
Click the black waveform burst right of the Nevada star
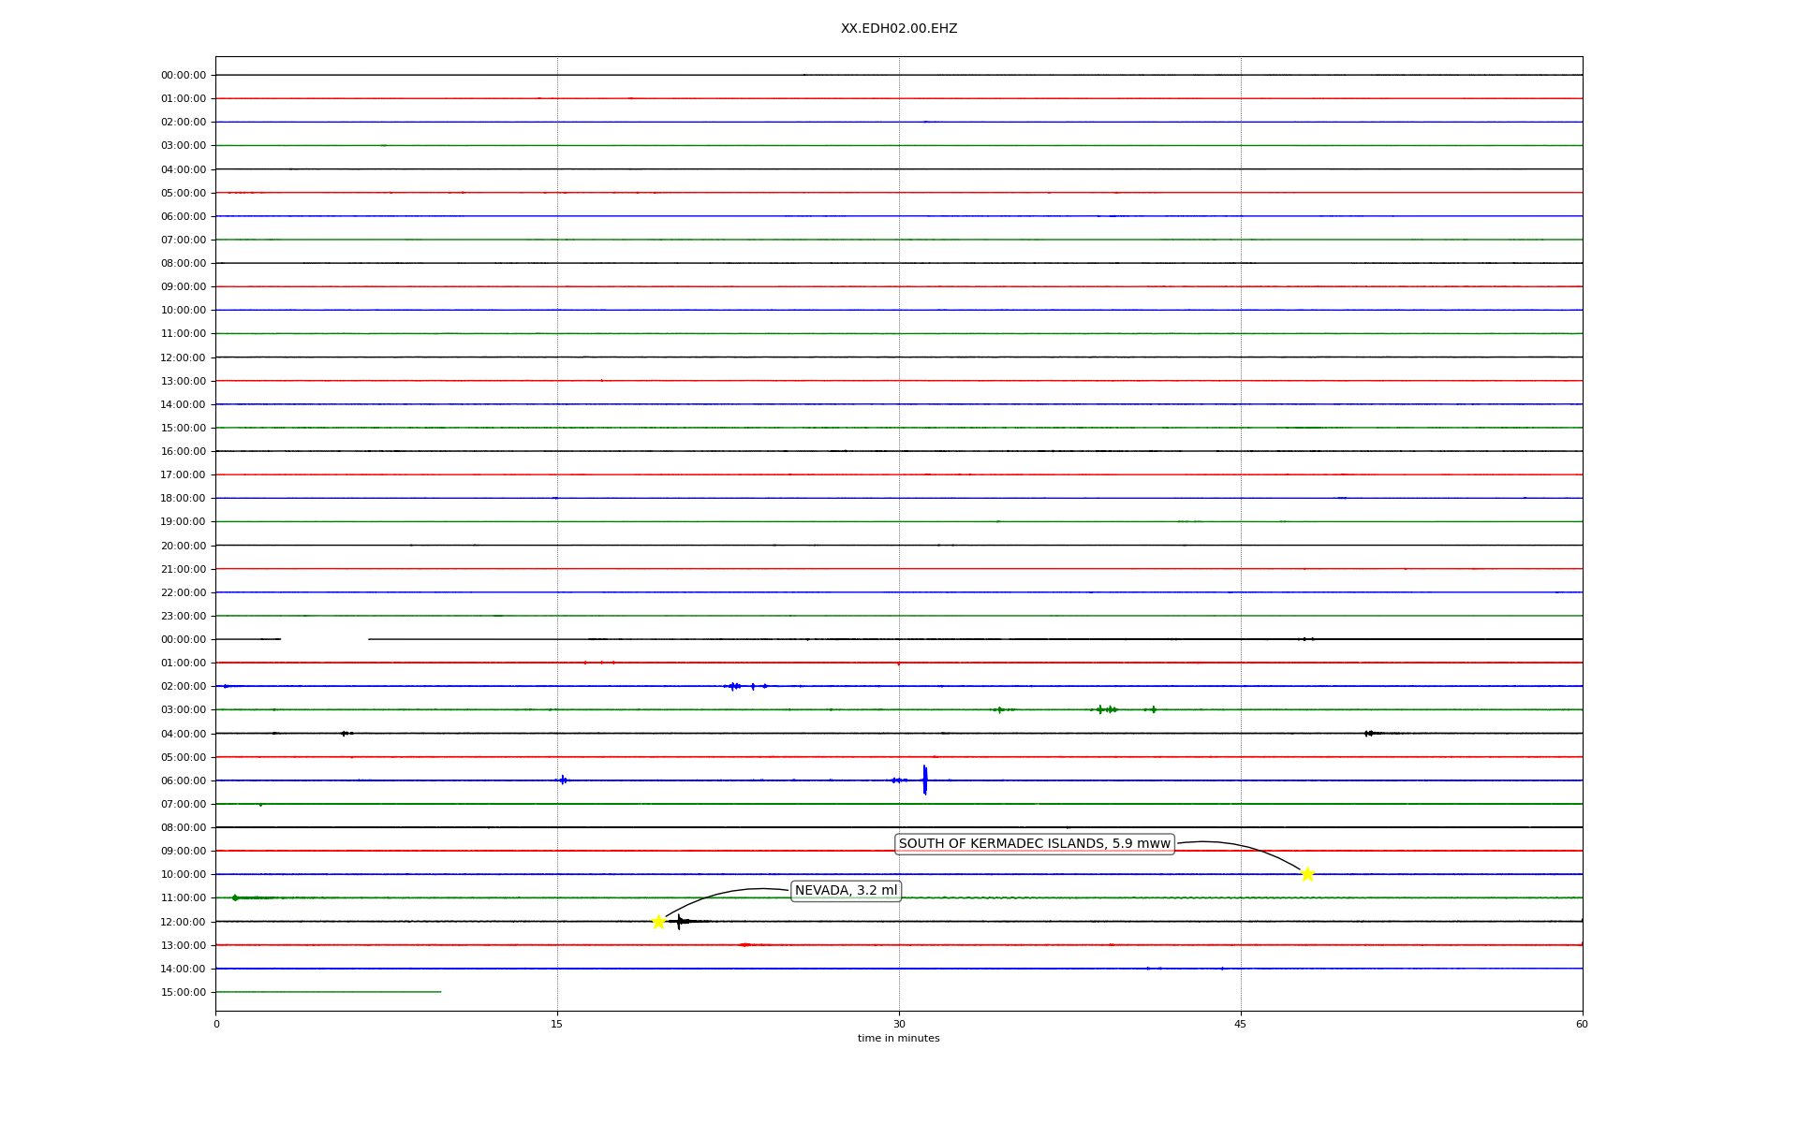(x=680, y=922)
